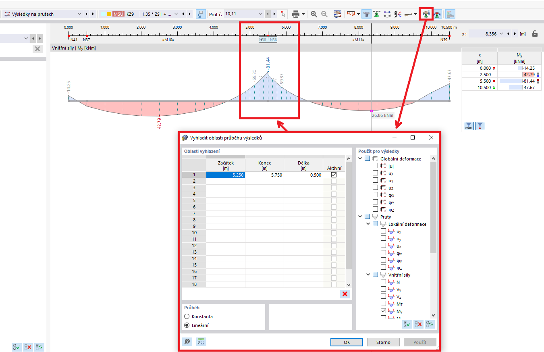Select the Konec cell 5.750
The height and width of the screenshot is (352, 544).
click(264, 175)
